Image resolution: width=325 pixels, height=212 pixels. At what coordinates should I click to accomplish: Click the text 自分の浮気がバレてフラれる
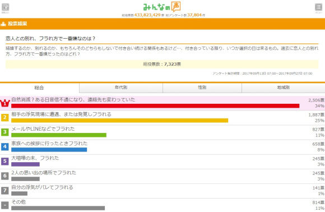tap(42, 187)
